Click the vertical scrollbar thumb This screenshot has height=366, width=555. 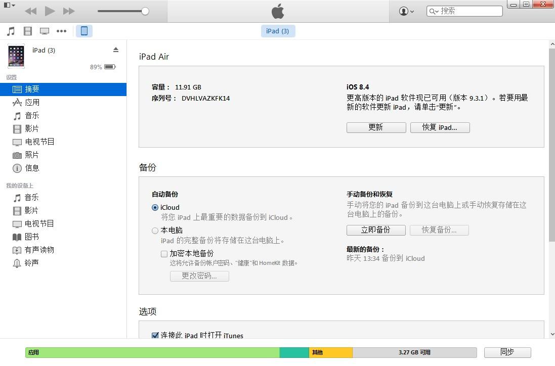(x=552, y=145)
